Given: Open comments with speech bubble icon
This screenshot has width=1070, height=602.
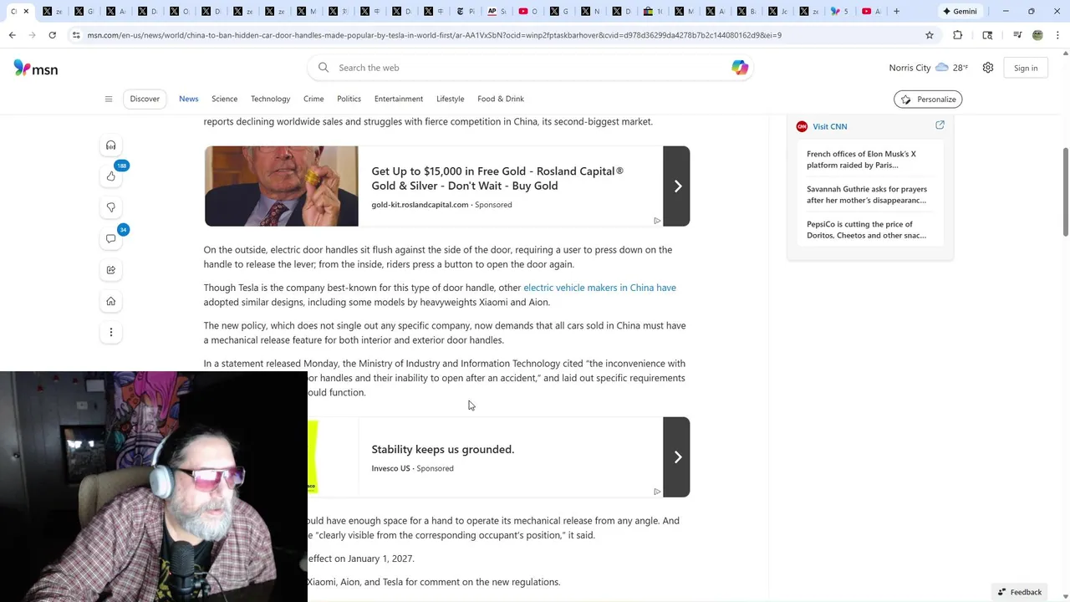Looking at the screenshot, I should tap(110, 238).
